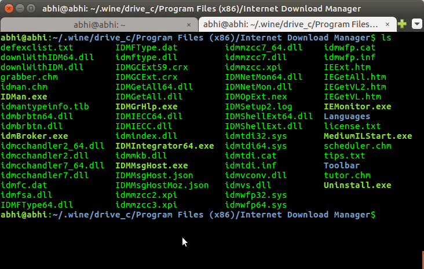Click the idmwfp.cat entry
This screenshot has height=269, width=424.
point(350,47)
